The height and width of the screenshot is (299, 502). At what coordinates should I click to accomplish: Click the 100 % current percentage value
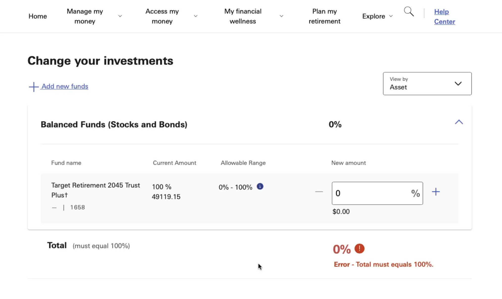[x=162, y=187]
